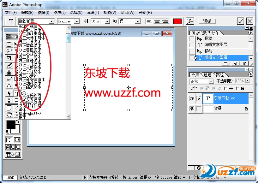Open the 滤镜(T) menu
This screenshot has height=183, width=258.
pyautogui.click(x=93, y=13)
